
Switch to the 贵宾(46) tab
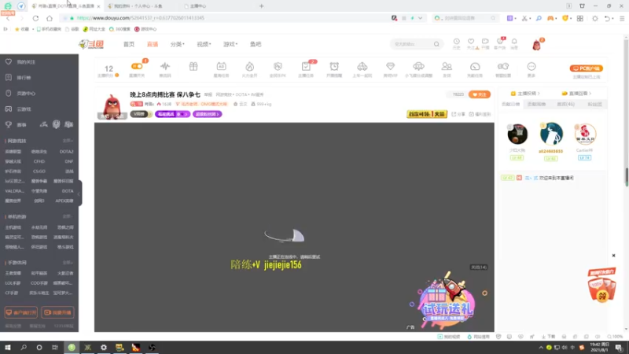click(565, 104)
